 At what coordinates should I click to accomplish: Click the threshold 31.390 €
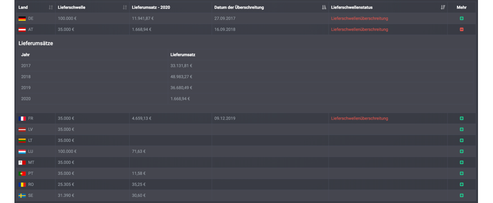click(66, 195)
